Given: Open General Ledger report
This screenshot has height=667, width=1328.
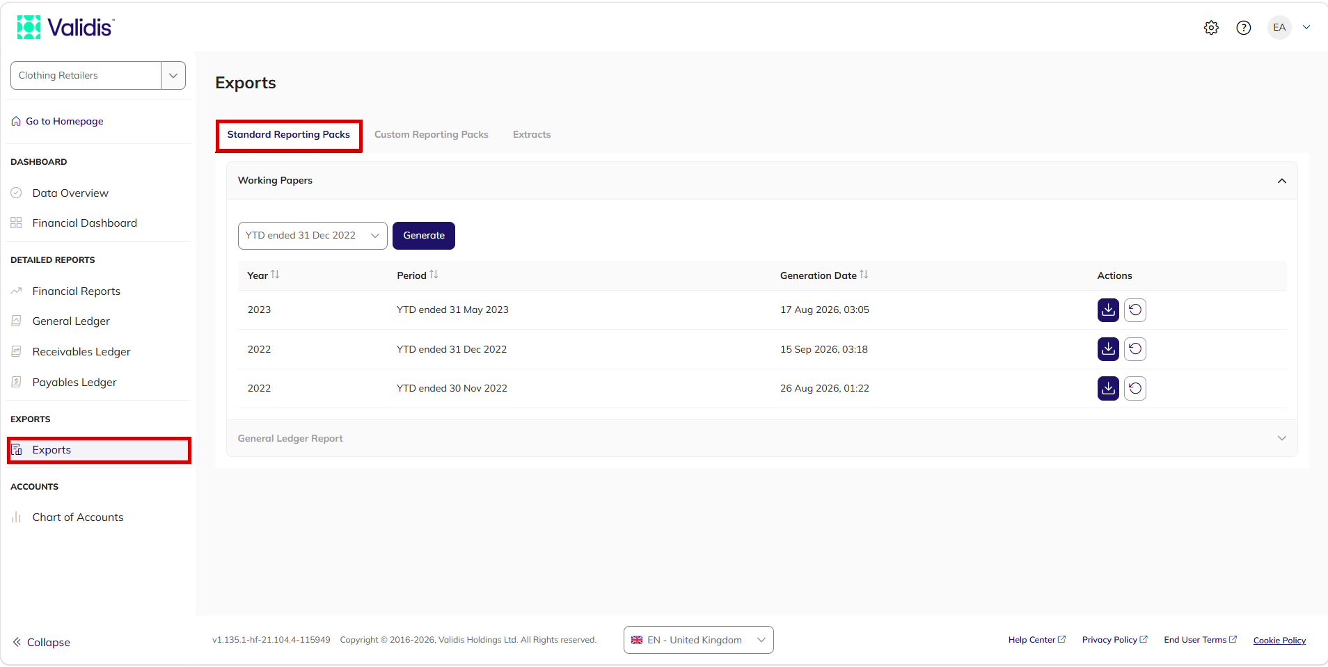Looking at the screenshot, I should pos(71,321).
